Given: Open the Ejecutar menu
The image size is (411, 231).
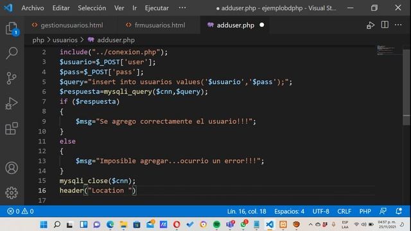Looking at the screenshot, I should [x=157, y=8].
